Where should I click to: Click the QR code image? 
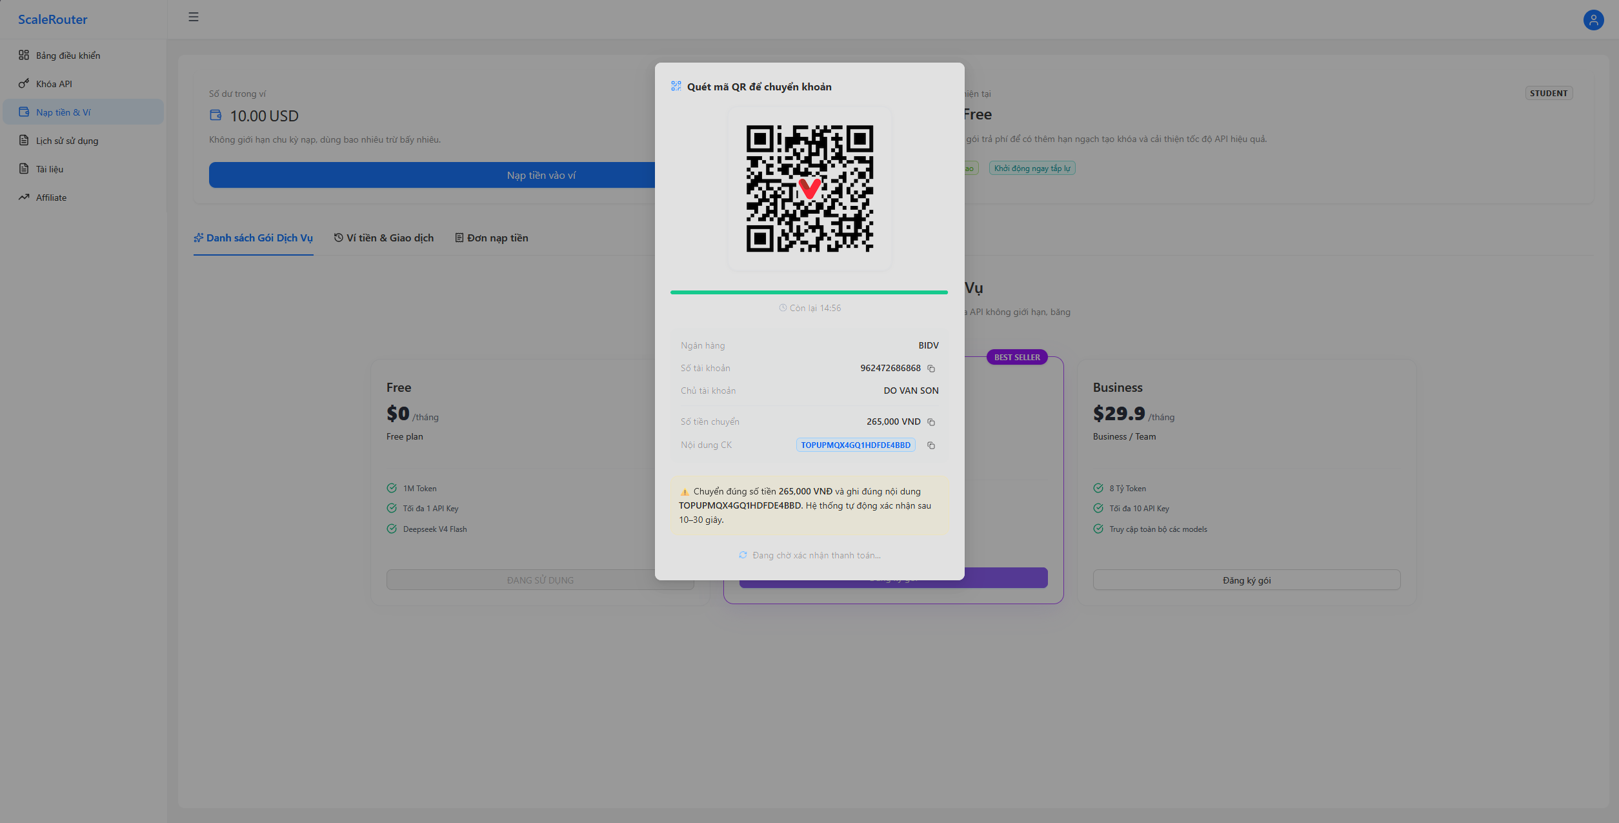810,188
